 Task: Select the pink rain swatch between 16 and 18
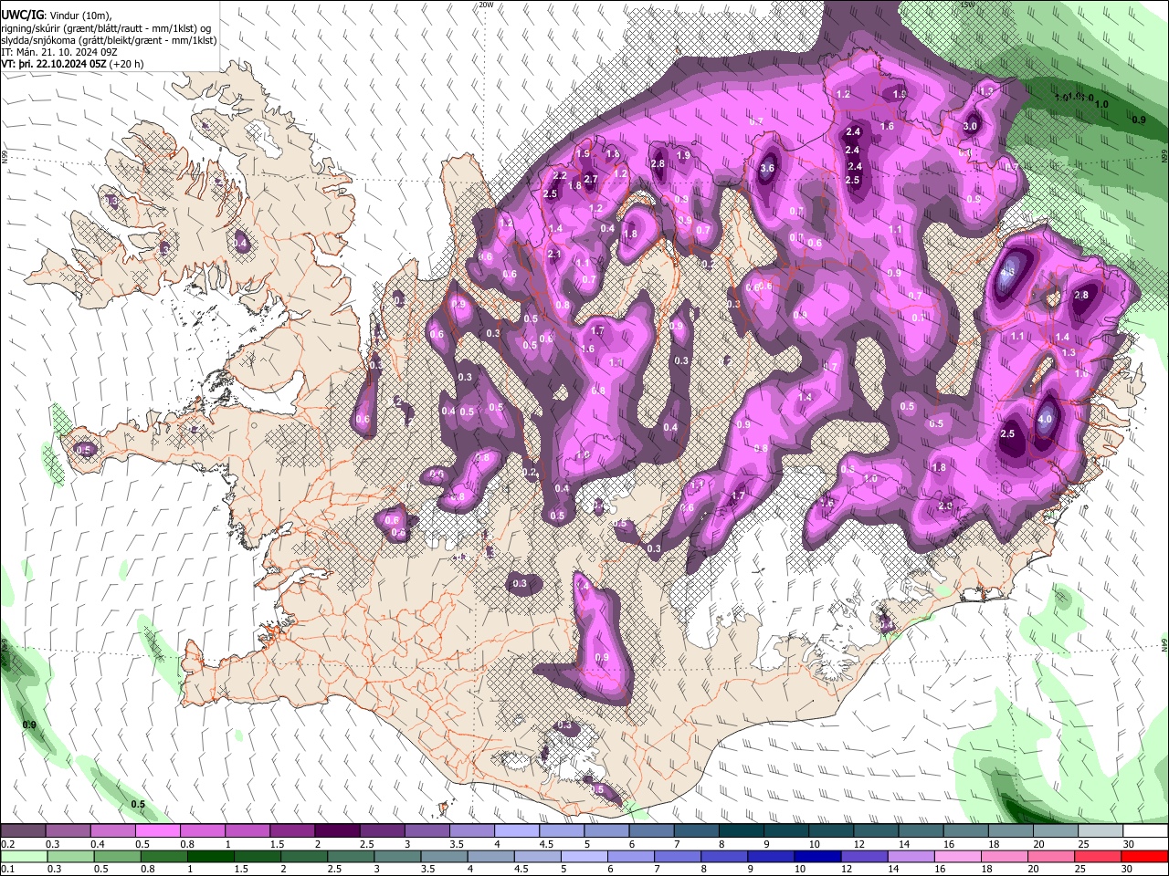pyautogui.click(x=956, y=856)
